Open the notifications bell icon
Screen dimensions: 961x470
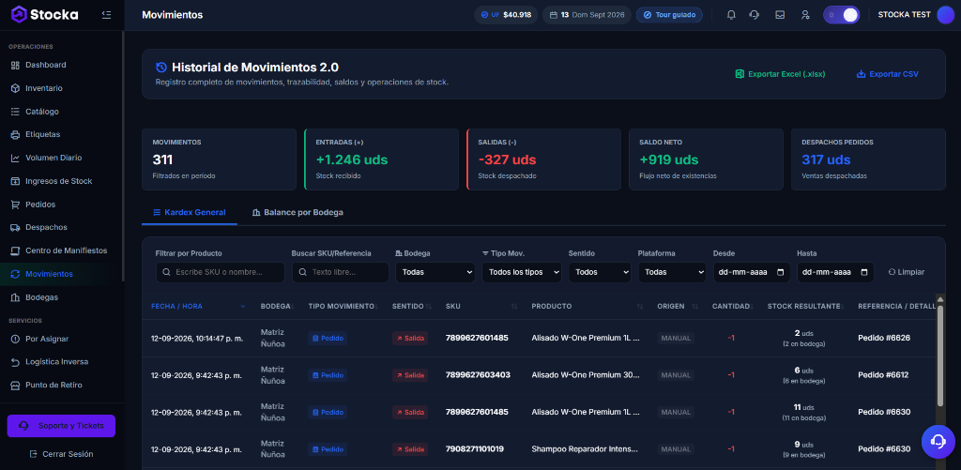tap(731, 15)
